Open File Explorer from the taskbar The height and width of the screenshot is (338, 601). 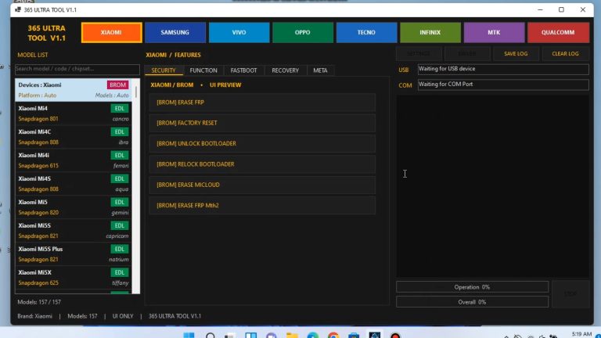click(292, 336)
